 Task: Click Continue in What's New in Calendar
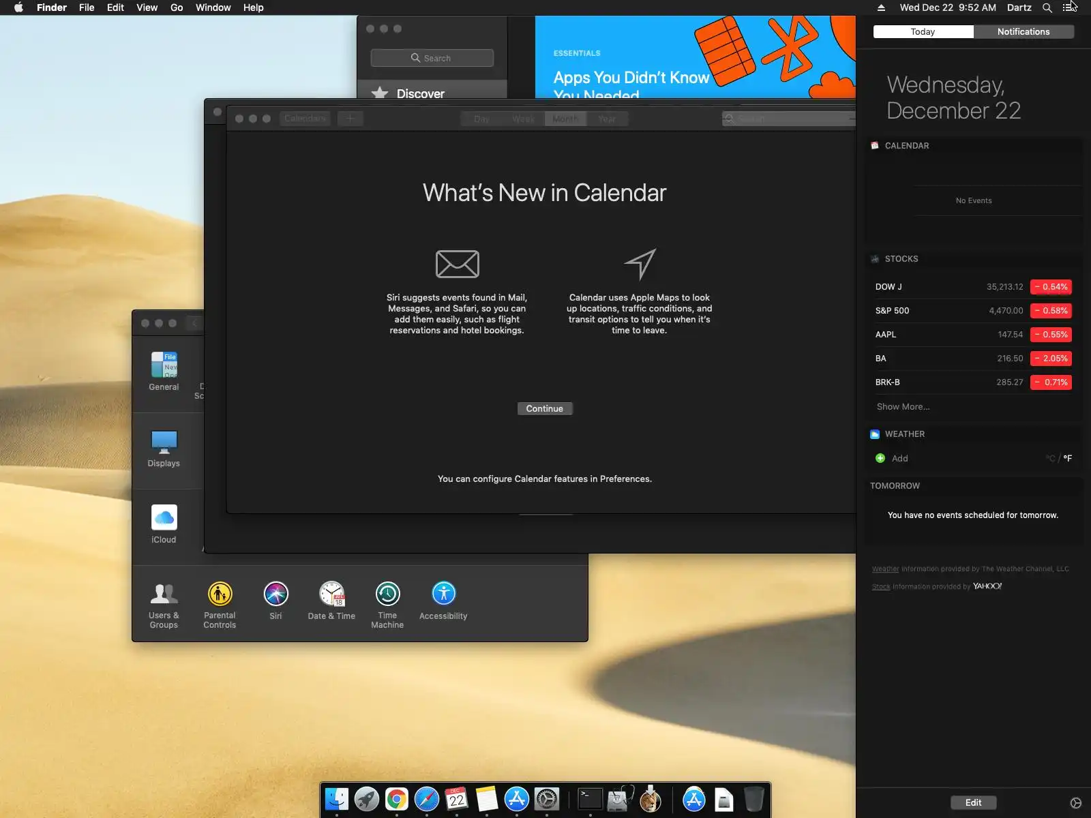point(545,408)
